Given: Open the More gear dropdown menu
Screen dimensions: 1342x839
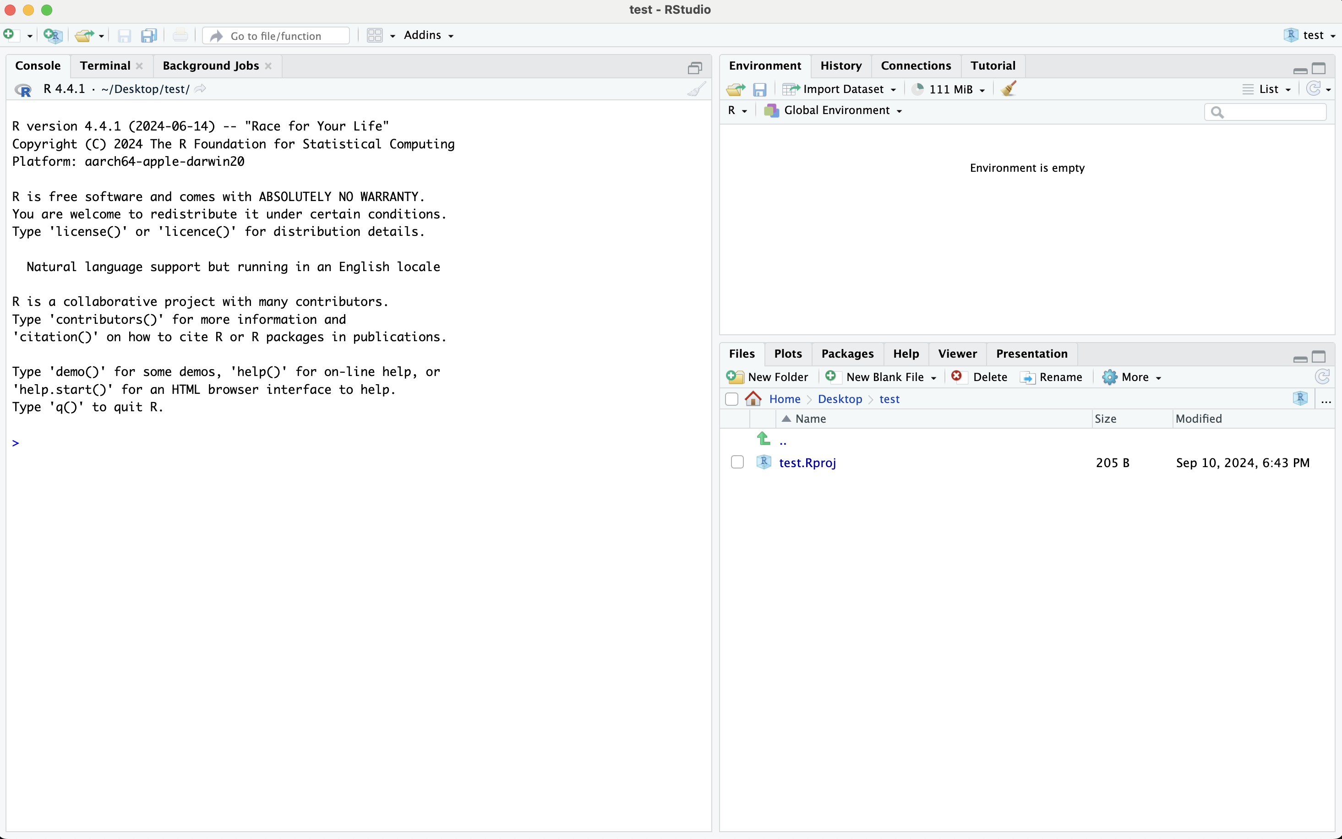Looking at the screenshot, I should tap(1133, 377).
